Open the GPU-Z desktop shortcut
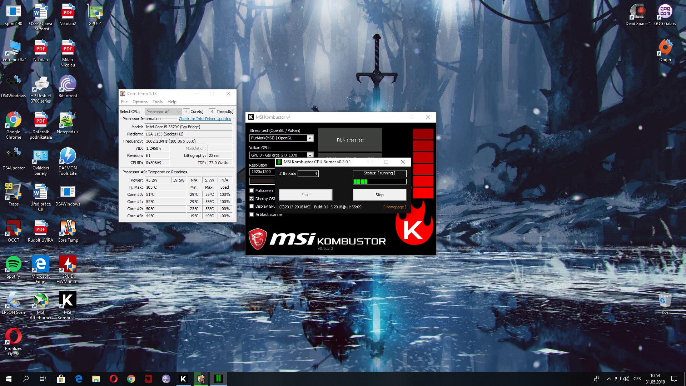The height and width of the screenshot is (386, 686). (95, 15)
